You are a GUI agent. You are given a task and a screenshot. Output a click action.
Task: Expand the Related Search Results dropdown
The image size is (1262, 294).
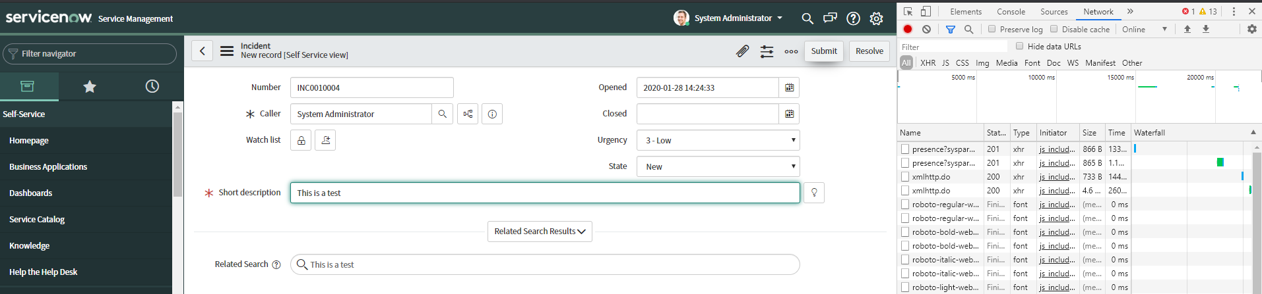(x=540, y=232)
